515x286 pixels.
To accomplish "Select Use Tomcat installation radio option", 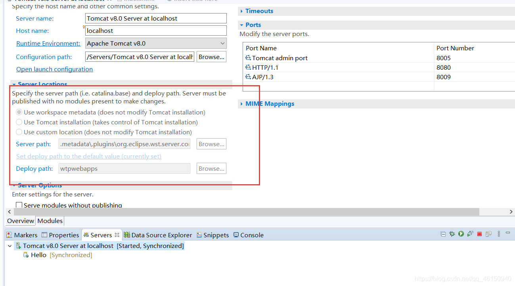I will (x=19, y=122).
